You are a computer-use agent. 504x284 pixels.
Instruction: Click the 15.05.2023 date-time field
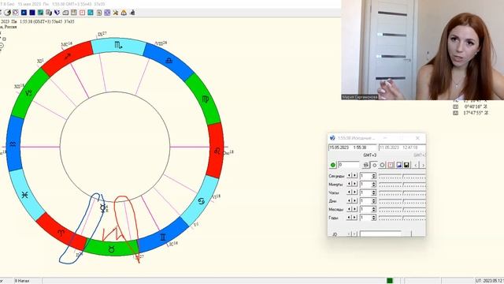click(353, 148)
